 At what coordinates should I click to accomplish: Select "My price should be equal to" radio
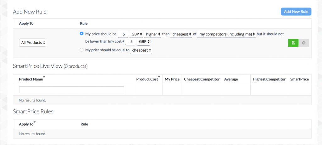82,50
